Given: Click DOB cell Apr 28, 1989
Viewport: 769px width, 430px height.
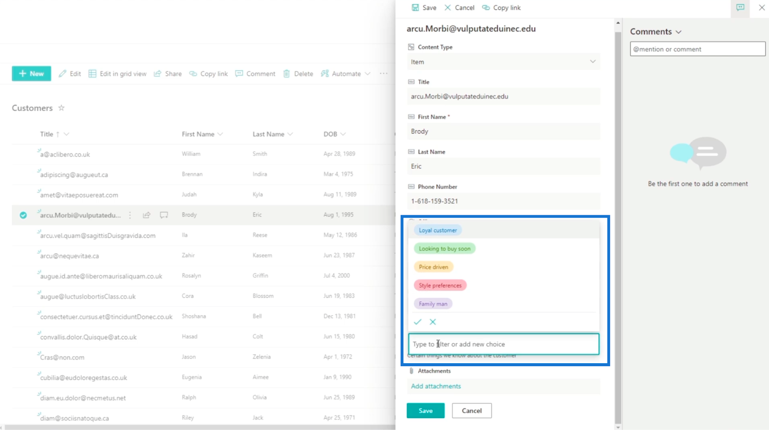Looking at the screenshot, I should [x=339, y=154].
